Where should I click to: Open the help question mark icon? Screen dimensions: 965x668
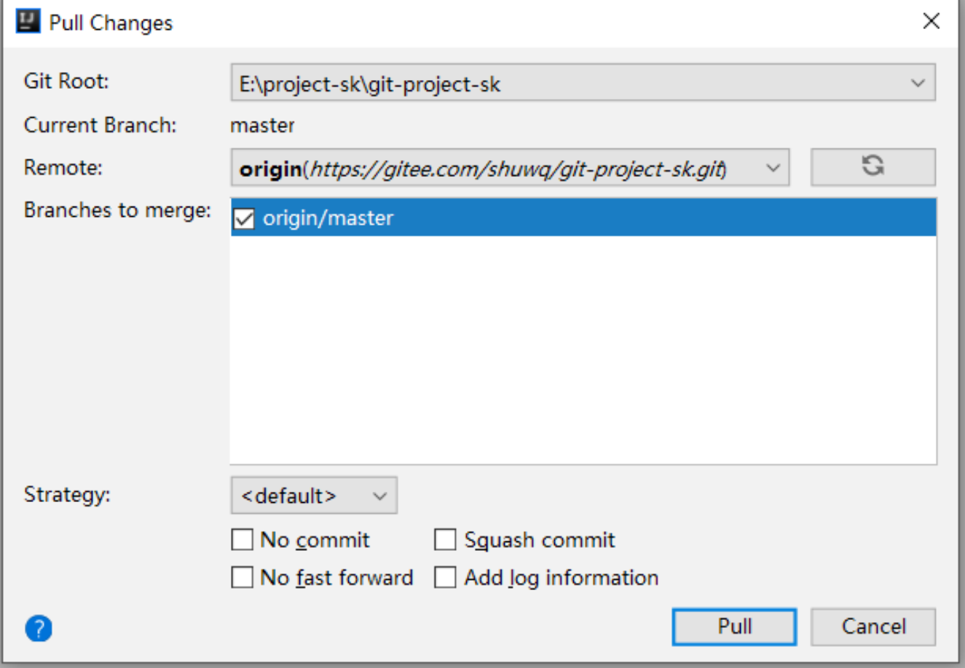pos(39,628)
